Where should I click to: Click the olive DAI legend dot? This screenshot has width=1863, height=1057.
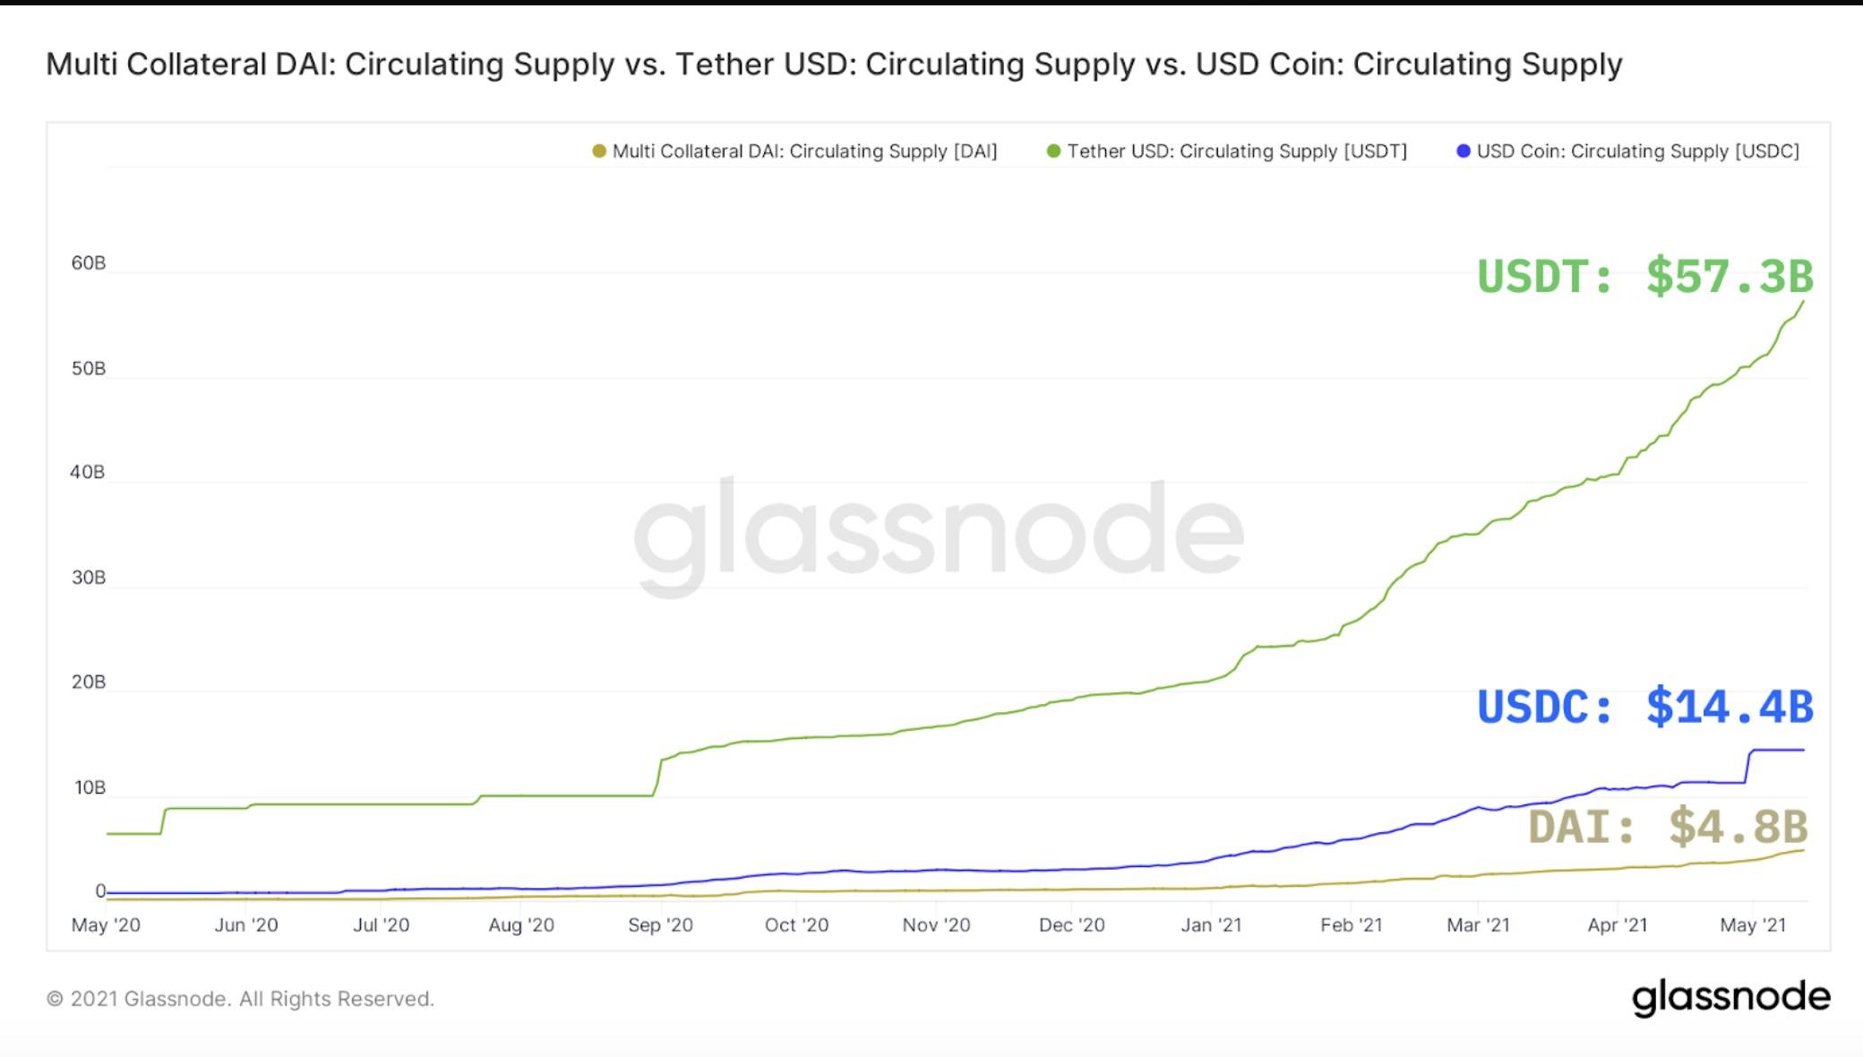[x=599, y=151]
